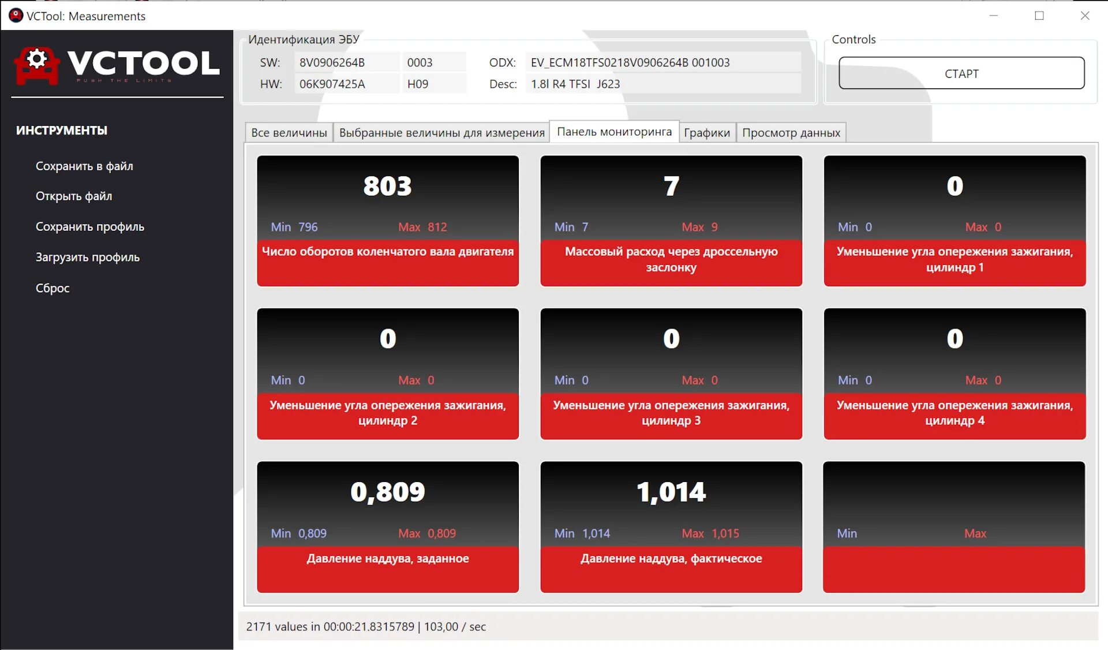Select the Панель мониторинга tab
Screen dimensions: 1108x650
pyautogui.click(x=614, y=132)
